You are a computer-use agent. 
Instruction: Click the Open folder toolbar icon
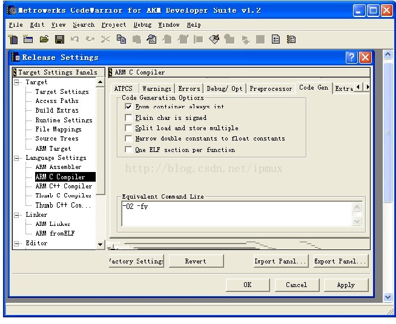(44, 39)
